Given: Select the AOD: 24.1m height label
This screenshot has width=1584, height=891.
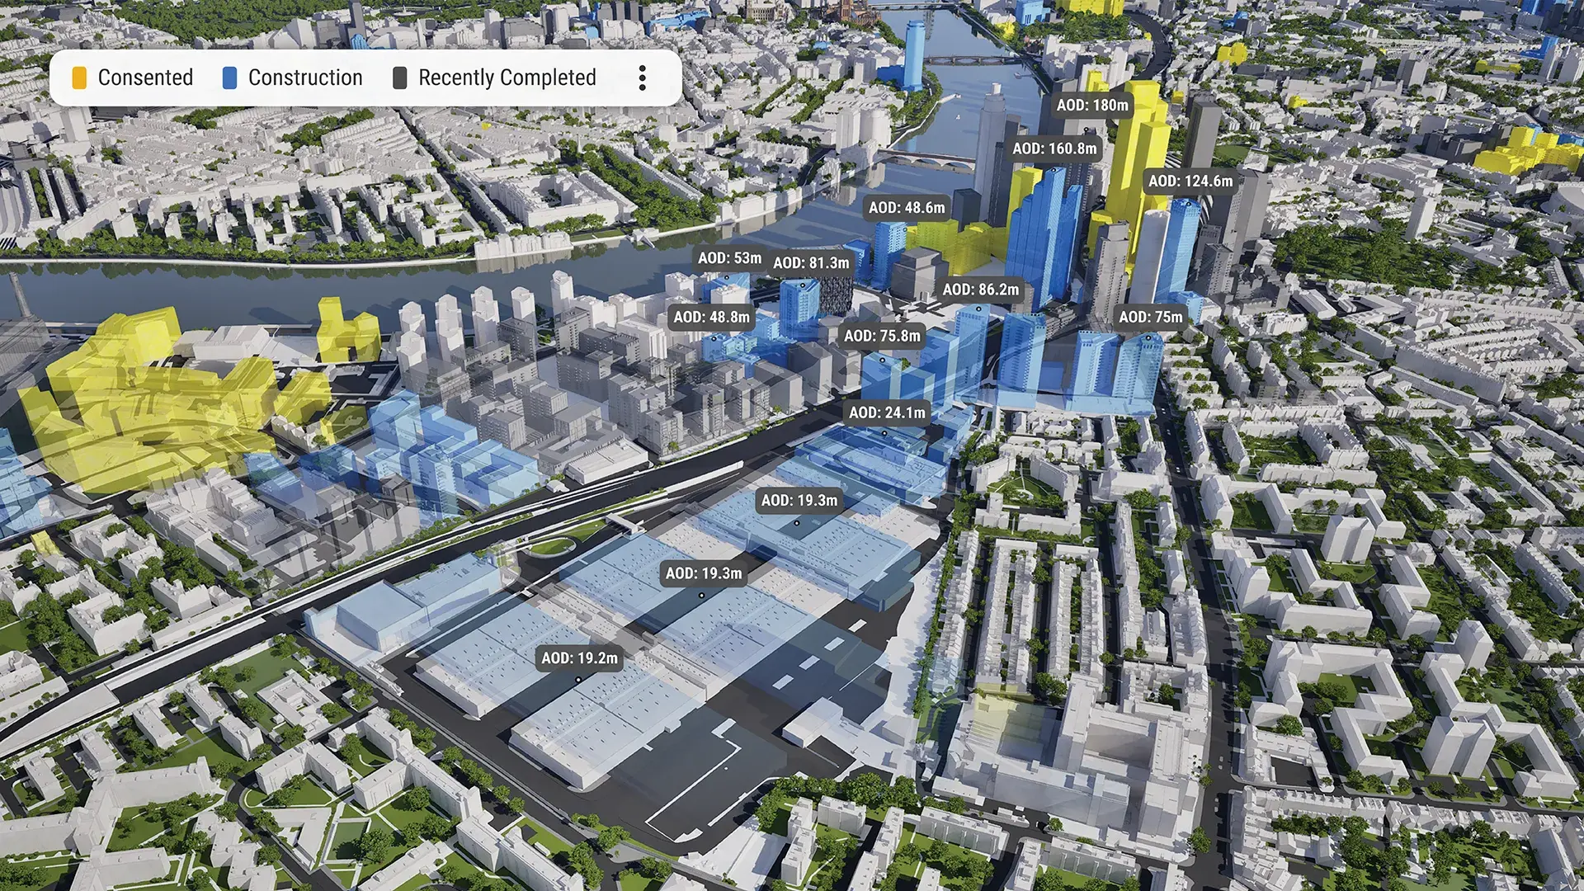Looking at the screenshot, I should pos(887,412).
